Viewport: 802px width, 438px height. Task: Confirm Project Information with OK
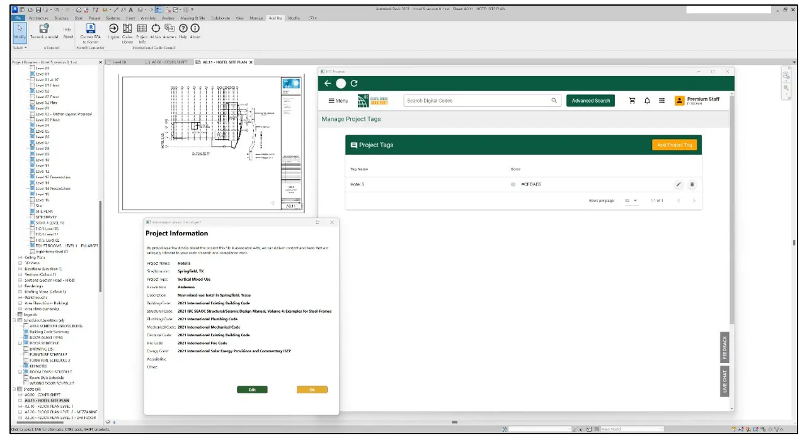[x=312, y=390]
